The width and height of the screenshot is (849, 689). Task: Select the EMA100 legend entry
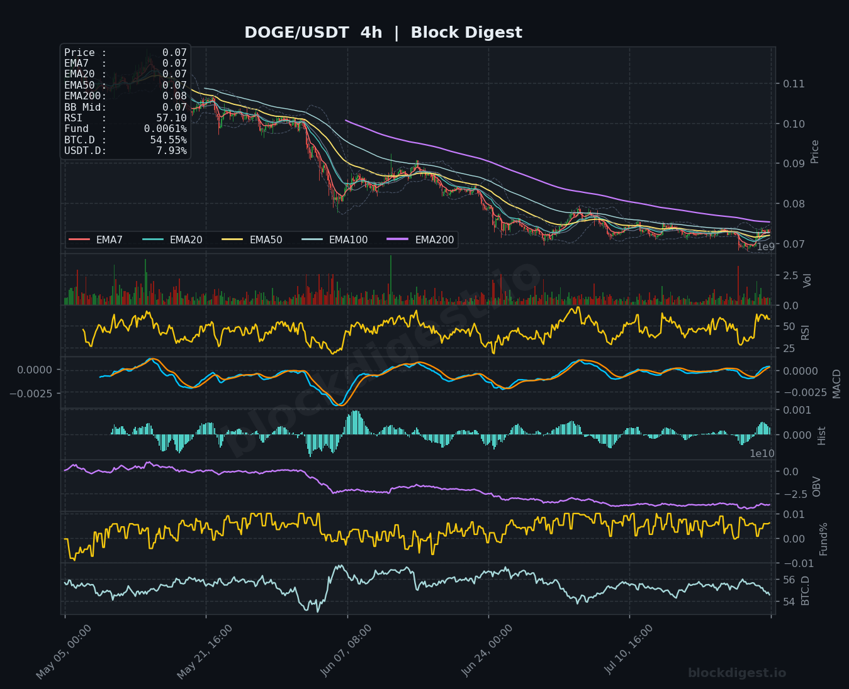click(335, 240)
